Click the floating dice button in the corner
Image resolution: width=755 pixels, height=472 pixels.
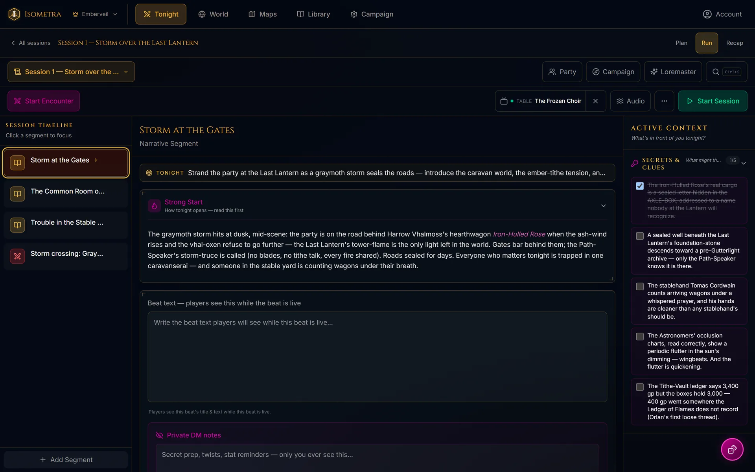coord(732,449)
